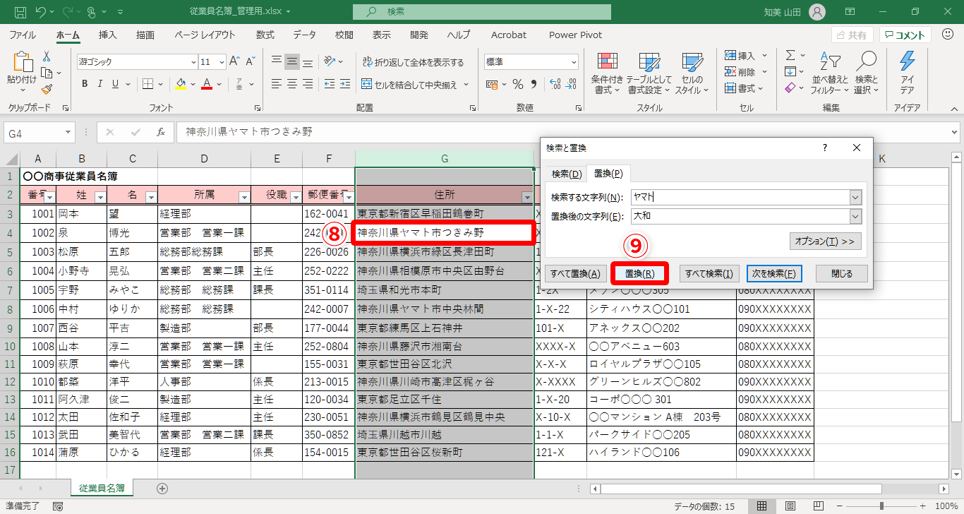Open the ページレイアウト ribbon tab
Screen dimensions: 964x514
click(205, 35)
